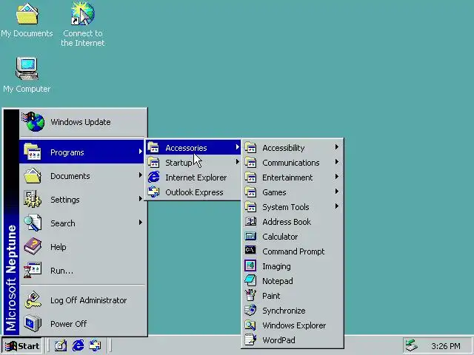Expand the Startup submenu arrow
This screenshot has height=355, width=474.
pyautogui.click(x=237, y=162)
